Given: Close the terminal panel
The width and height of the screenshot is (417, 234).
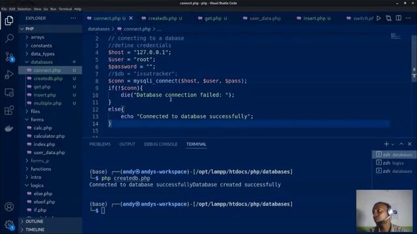Looking at the screenshot, I should tap(410, 144).
